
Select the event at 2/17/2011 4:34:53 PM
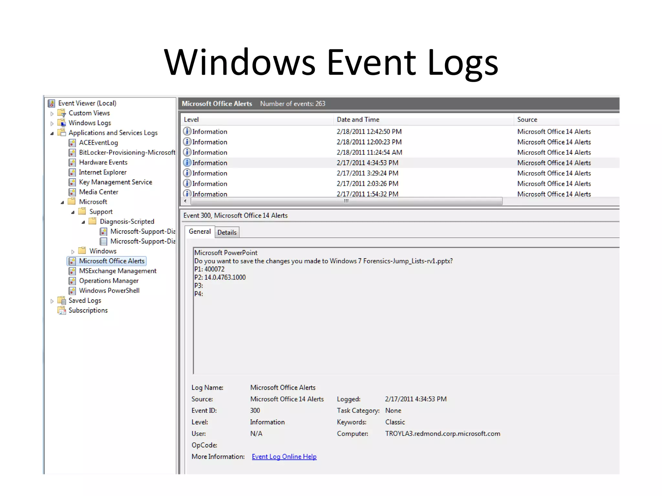click(x=400, y=163)
